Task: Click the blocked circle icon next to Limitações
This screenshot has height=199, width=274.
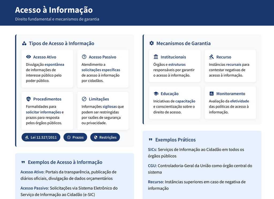Action: pos(84,99)
